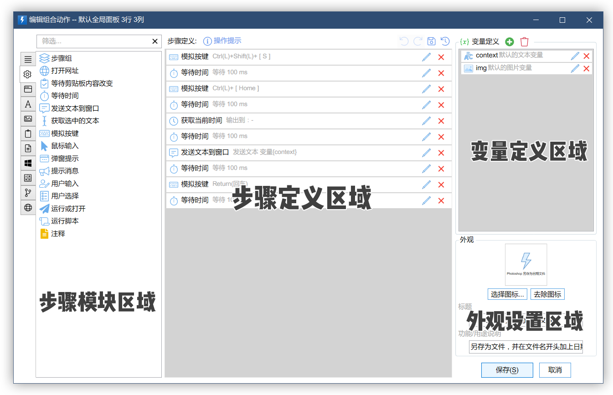Delete the 发送文本 变量{context} step
613x395 pixels.
coord(441,153)
